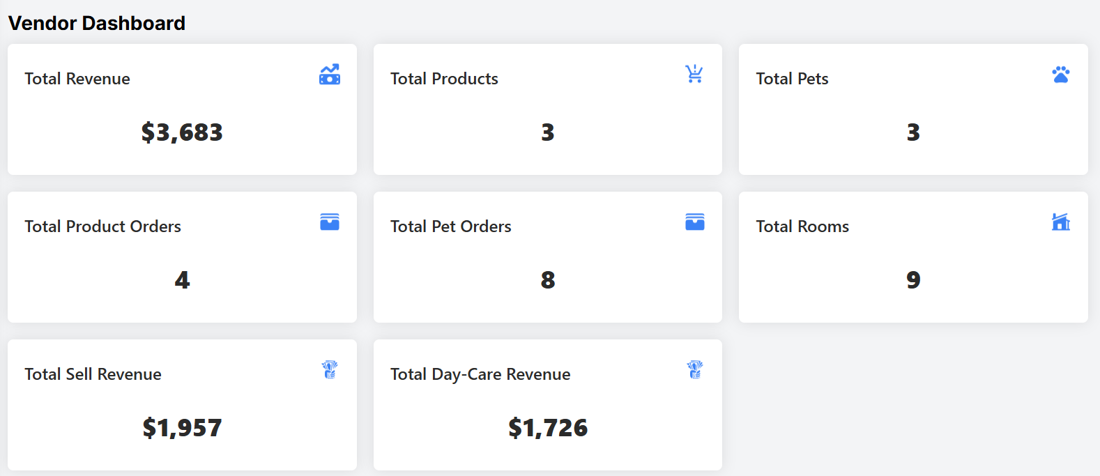Image resolution: width=1100 pixels, height=476 pixels.
Task: Click the box icon in Total Product Orders
Action: [x=330, y=222]
